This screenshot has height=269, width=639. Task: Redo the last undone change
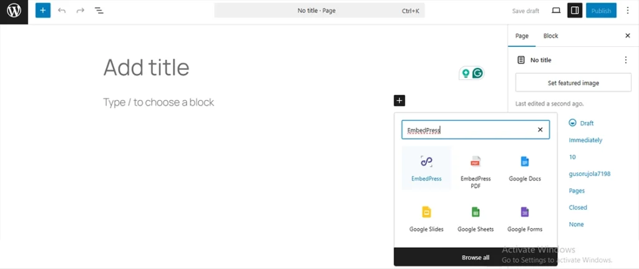(80, 11)
